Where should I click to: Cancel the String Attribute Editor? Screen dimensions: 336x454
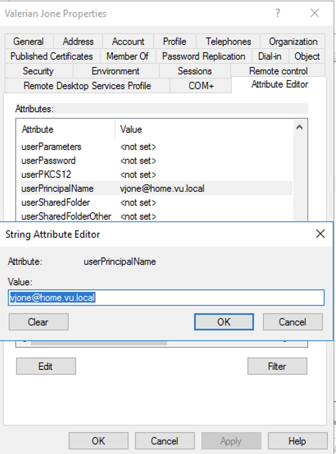(293, 322)
